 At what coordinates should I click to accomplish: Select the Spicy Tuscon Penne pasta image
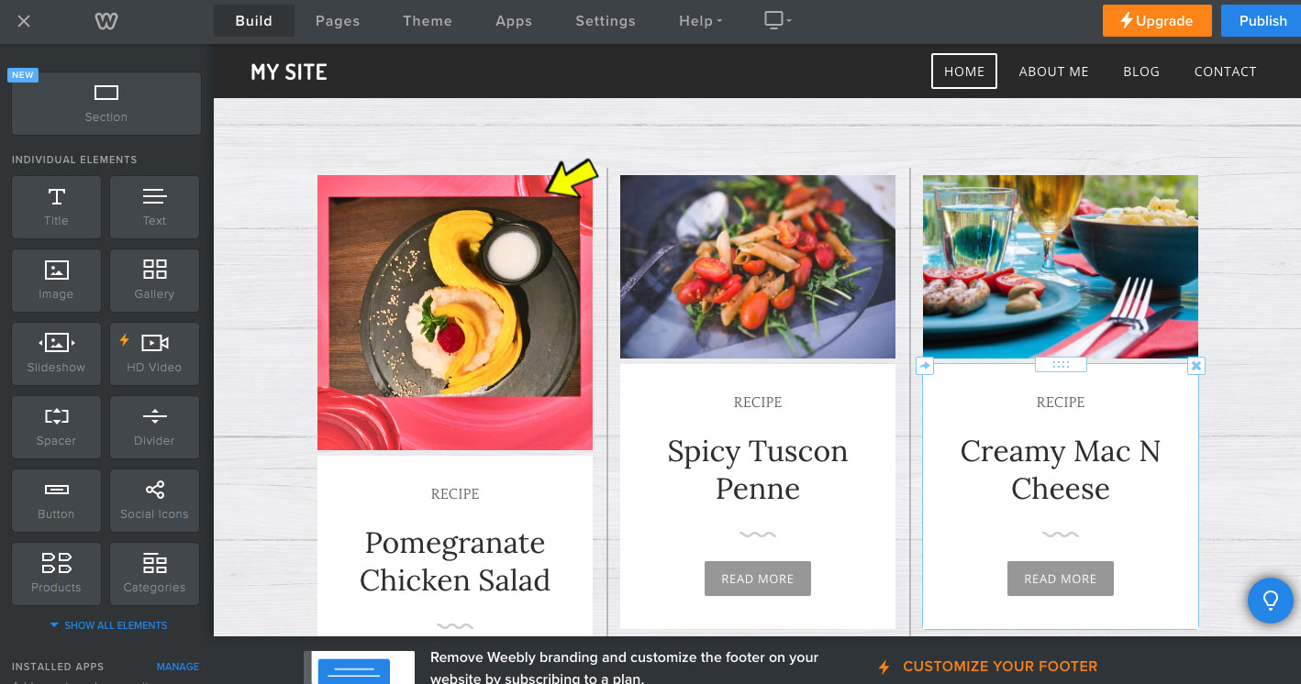pyautogui.click(x=758, y=267)
